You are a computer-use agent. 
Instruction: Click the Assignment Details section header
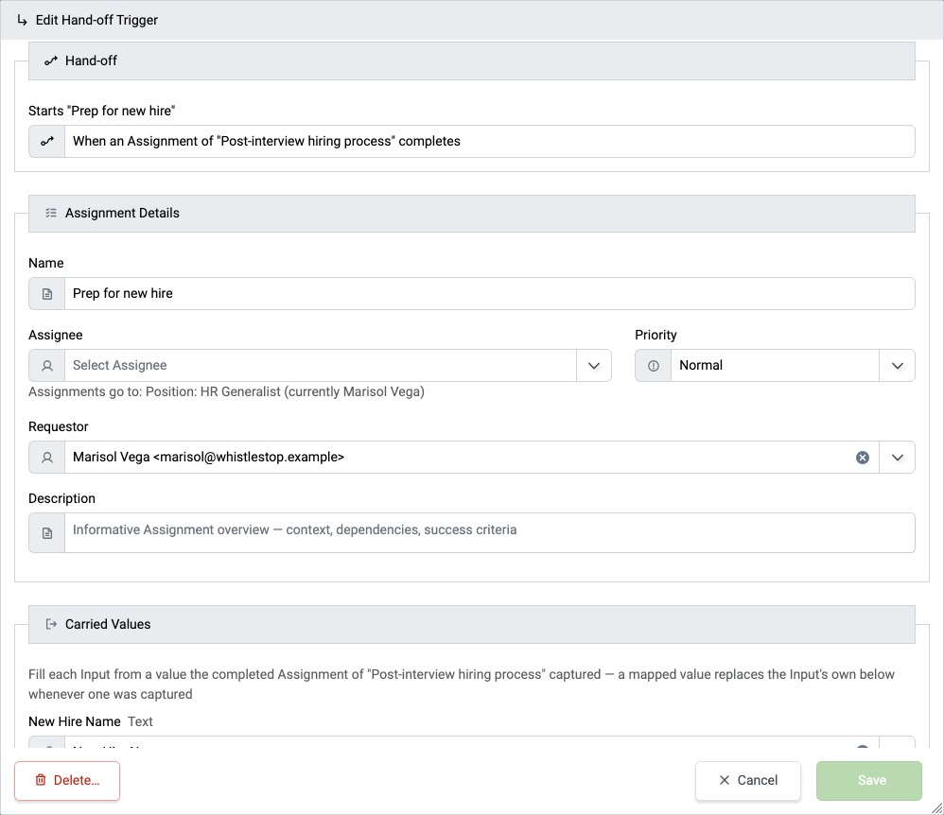tap(471, 213)
